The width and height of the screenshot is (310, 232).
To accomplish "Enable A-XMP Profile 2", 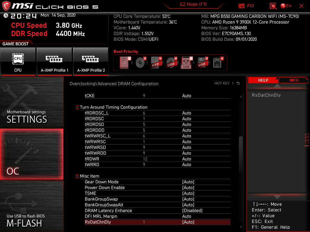I will click(91, 62).
